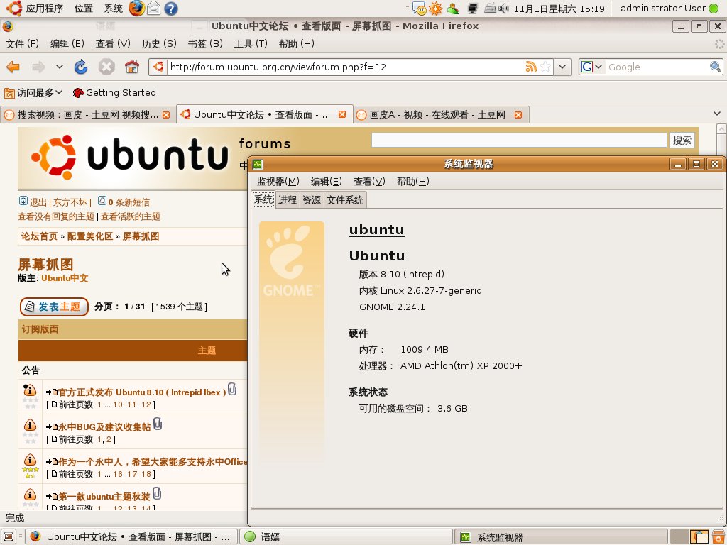Screen dimensions: 727x545
Task: Click the forum 搜索 button
Action: 682,141
